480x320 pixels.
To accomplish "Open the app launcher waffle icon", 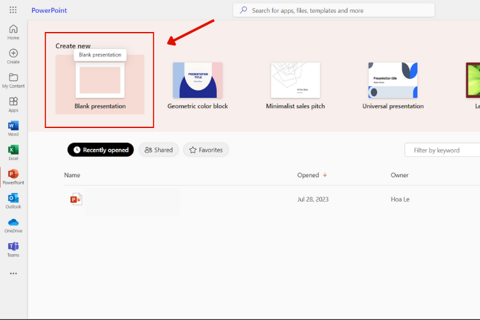I will [x=13, y=10].
